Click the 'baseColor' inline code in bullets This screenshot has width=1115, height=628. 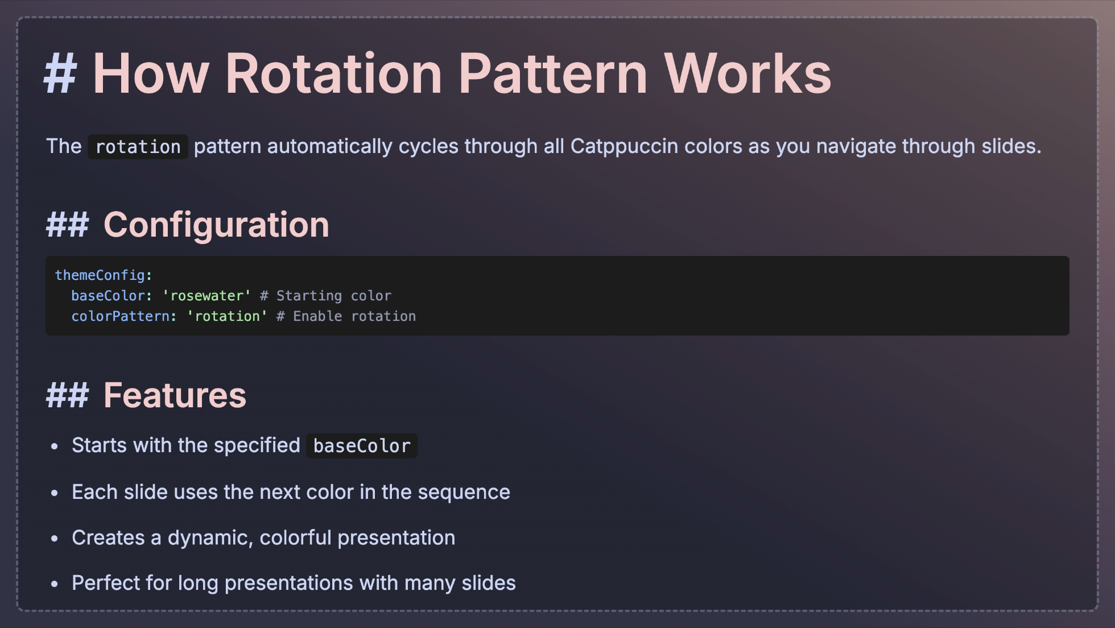point(362,446)
